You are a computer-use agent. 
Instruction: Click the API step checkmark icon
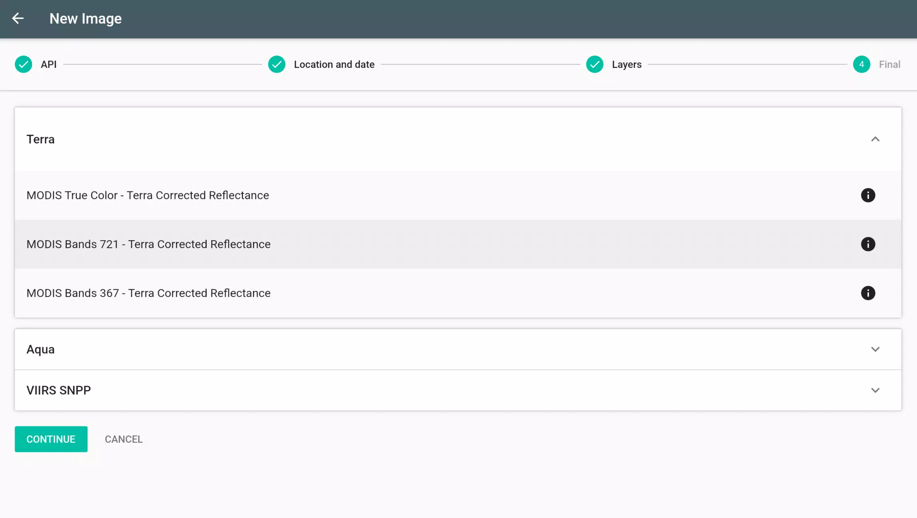24,64
